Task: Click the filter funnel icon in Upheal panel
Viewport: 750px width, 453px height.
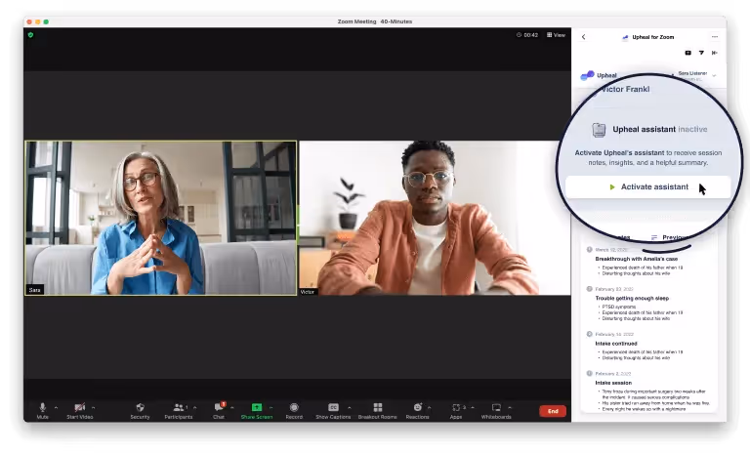Action: [701, 53]
